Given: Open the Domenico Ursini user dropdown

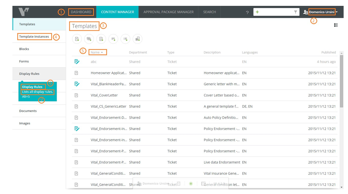Looking at the screenshot, I should pos(323,12).
